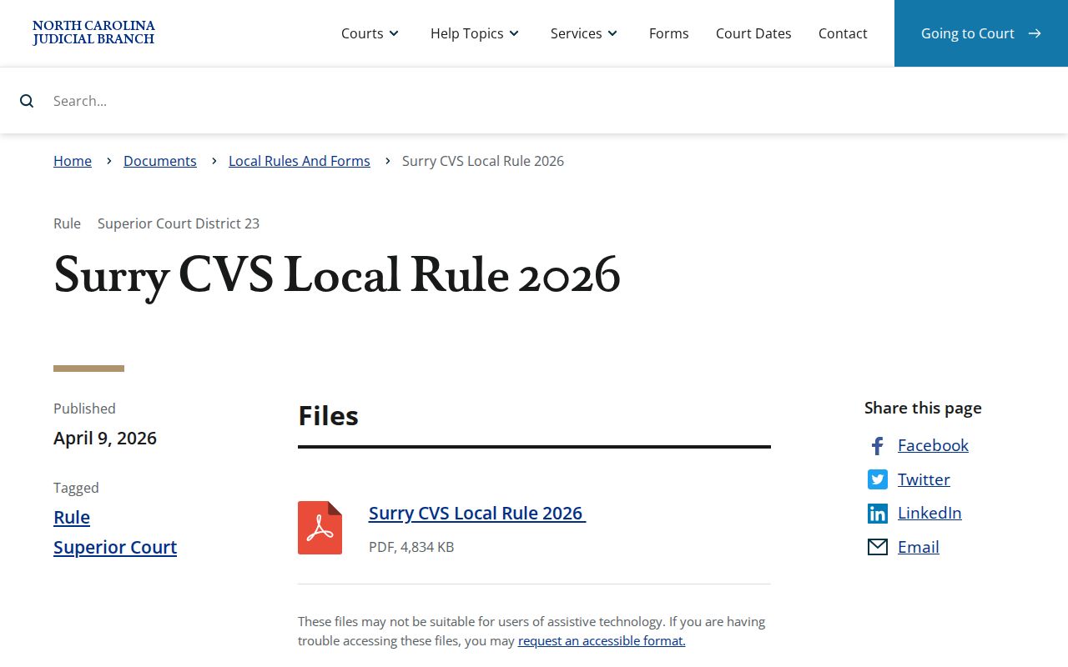
Task: Click the Share this page heading
Action: coord(923,408)
